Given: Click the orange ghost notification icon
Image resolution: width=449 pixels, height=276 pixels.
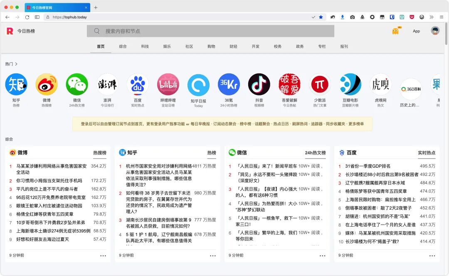Looking at the screenshot, I should pos(396,31).
